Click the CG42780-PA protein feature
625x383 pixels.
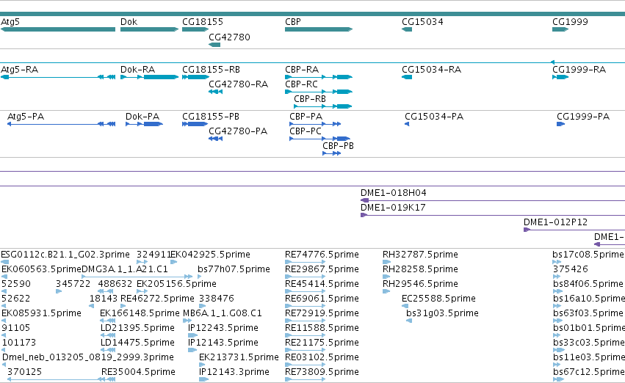click(x=216, y=139)
